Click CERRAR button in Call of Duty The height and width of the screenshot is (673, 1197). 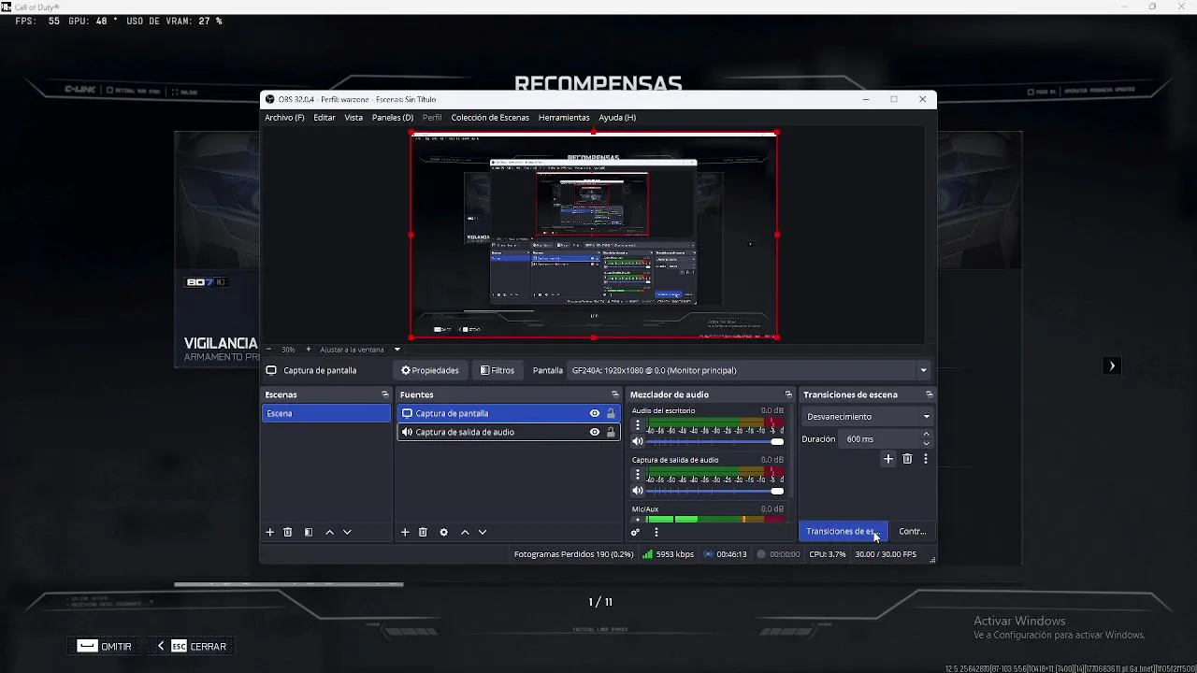point(192,646)
